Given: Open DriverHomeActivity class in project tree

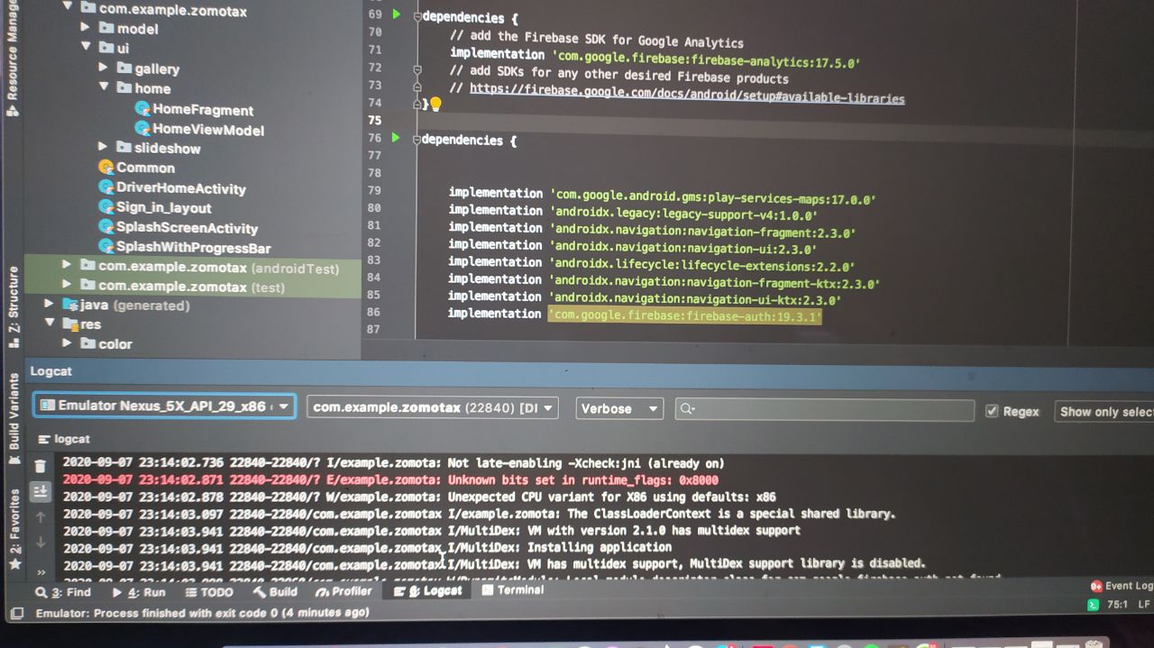Looking at the screenshot, I should (171, 188).
